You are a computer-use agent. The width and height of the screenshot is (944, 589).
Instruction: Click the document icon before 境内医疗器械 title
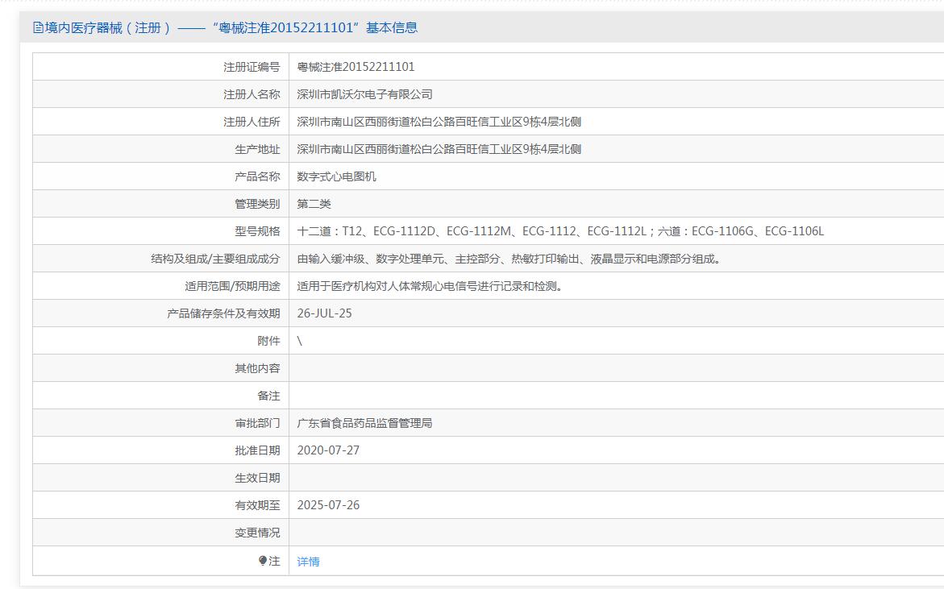pos(38,27)
